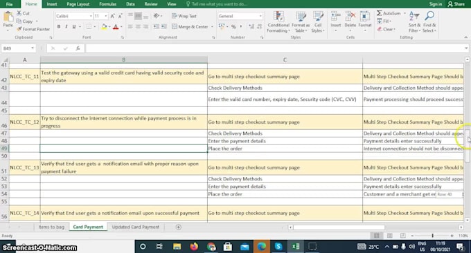The image size is (471, 253).
Task: Open Conditional Formatting menu
Action: click(278, 22)
